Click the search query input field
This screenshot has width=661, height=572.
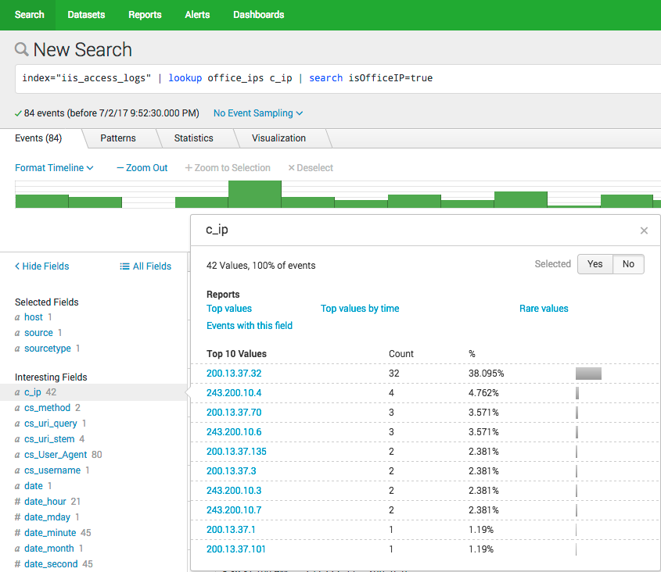(336, 78)
